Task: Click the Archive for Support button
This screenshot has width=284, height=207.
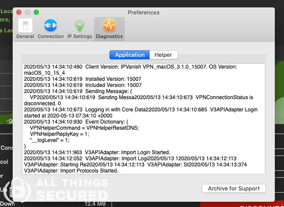Action: coord(234,188)
